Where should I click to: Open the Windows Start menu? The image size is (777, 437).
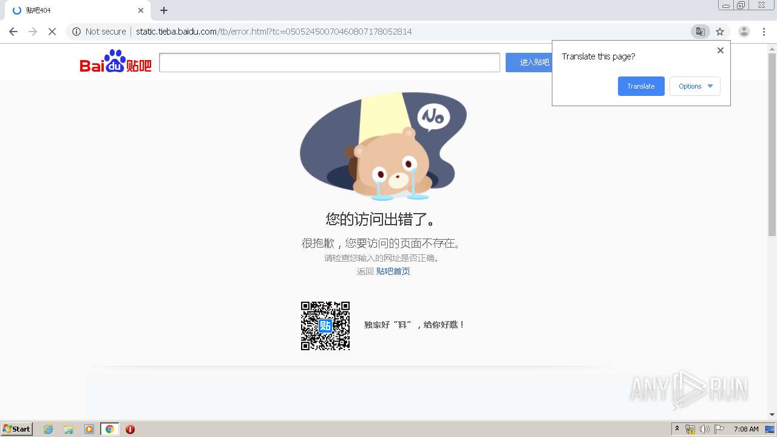tap(17, 429)
